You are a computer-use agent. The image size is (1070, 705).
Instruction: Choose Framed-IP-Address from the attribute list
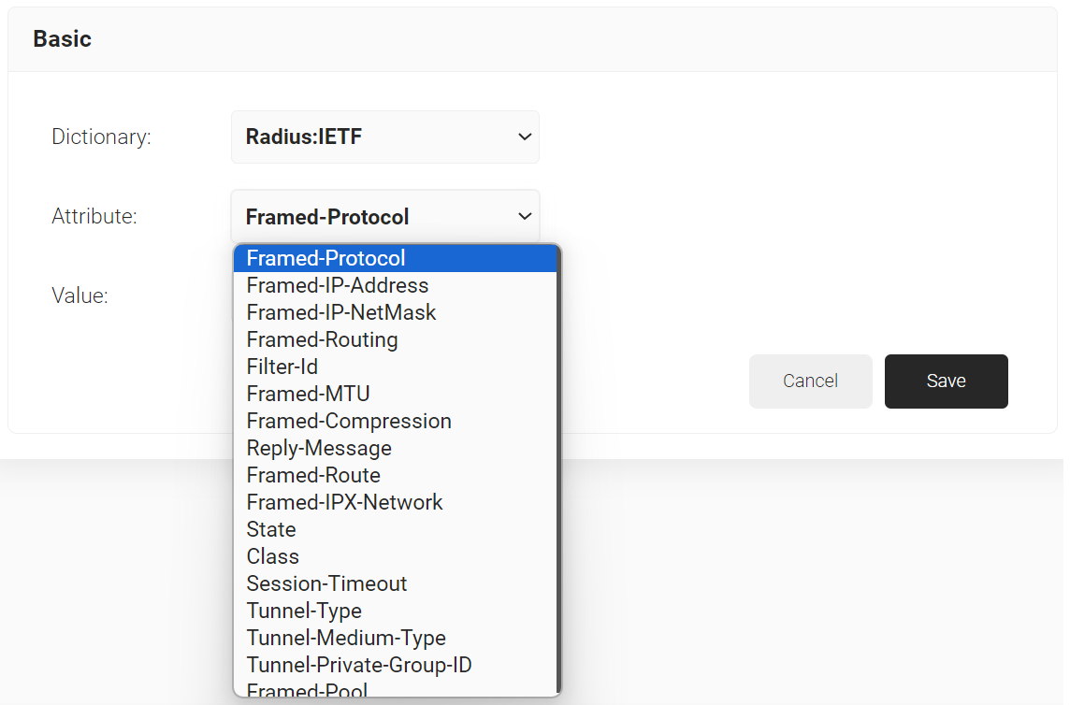click(x=395, y=286)
